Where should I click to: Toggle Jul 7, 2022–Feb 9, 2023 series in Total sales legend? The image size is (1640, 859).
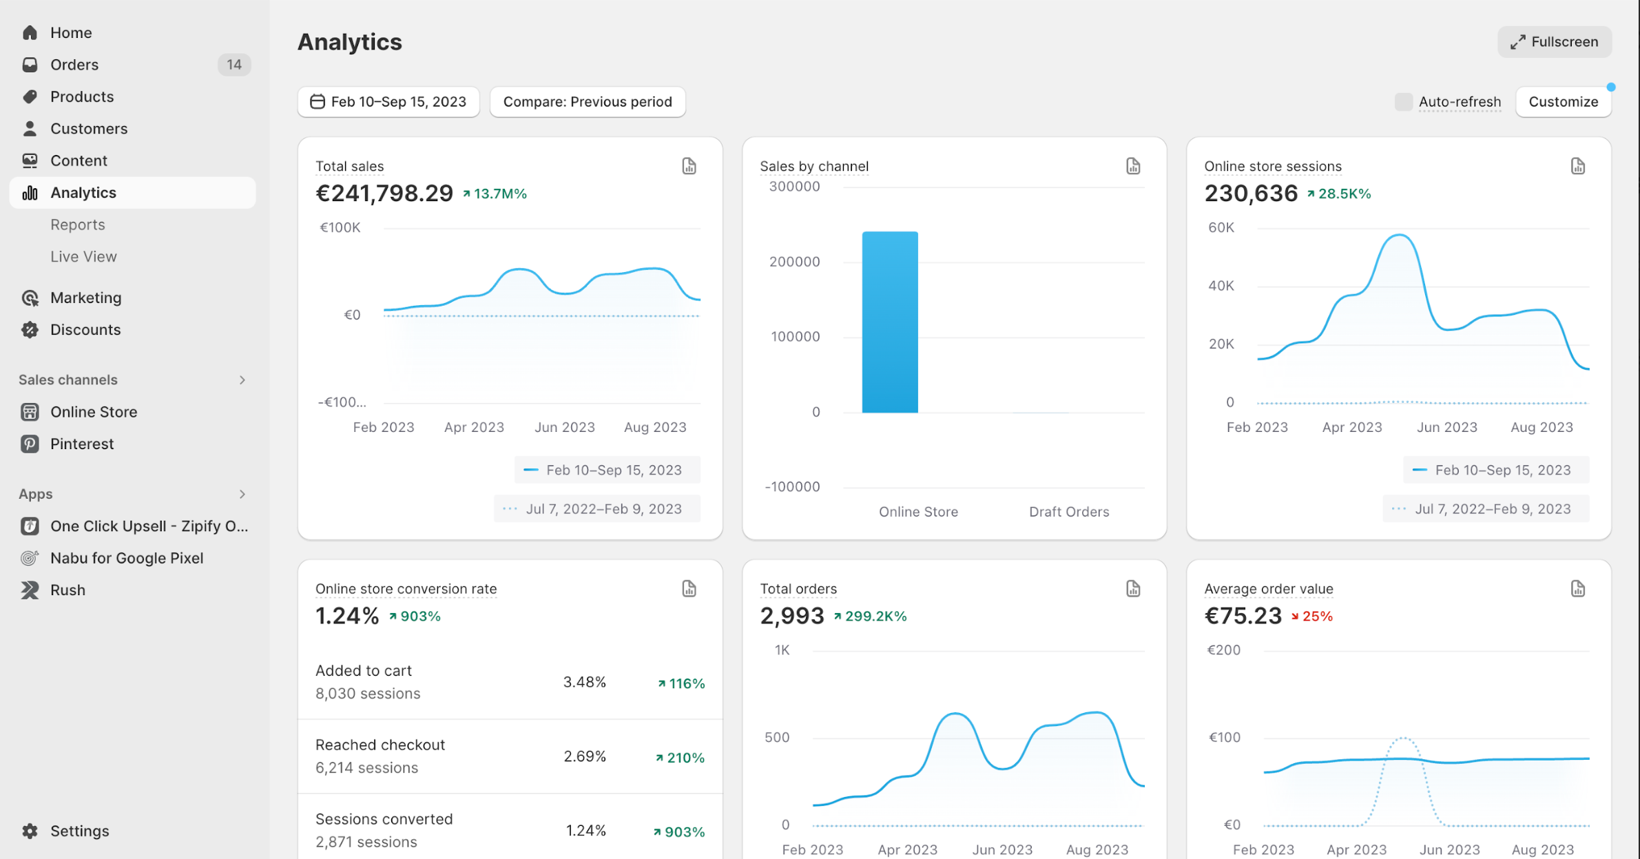tap(596, 509)
